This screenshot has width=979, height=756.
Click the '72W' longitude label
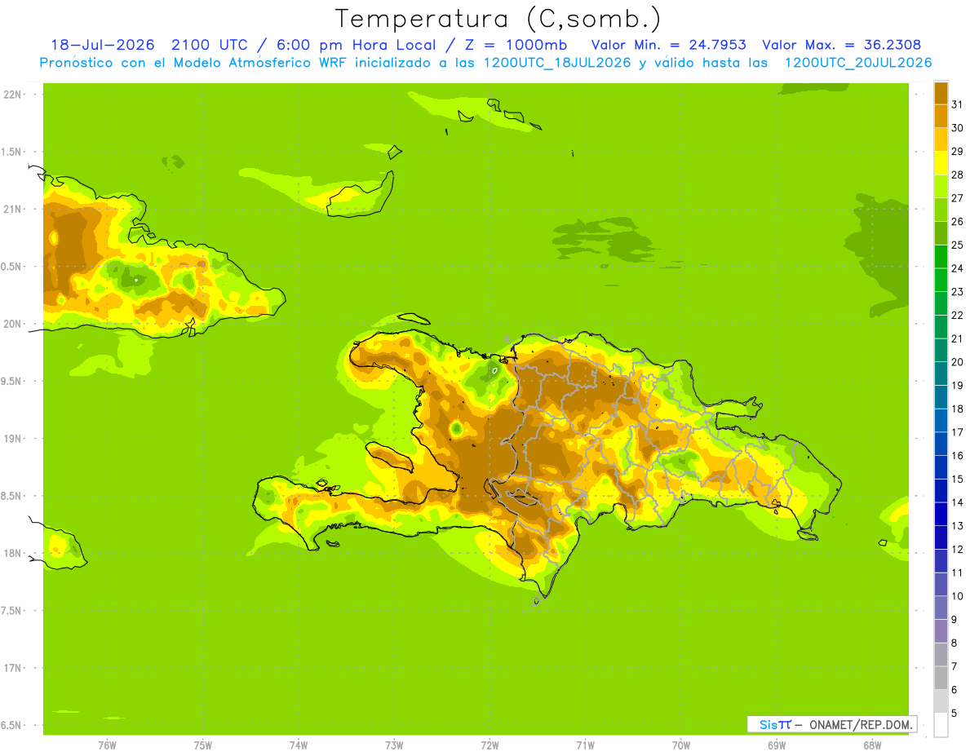pyautogui.click(x=490, y=745)
